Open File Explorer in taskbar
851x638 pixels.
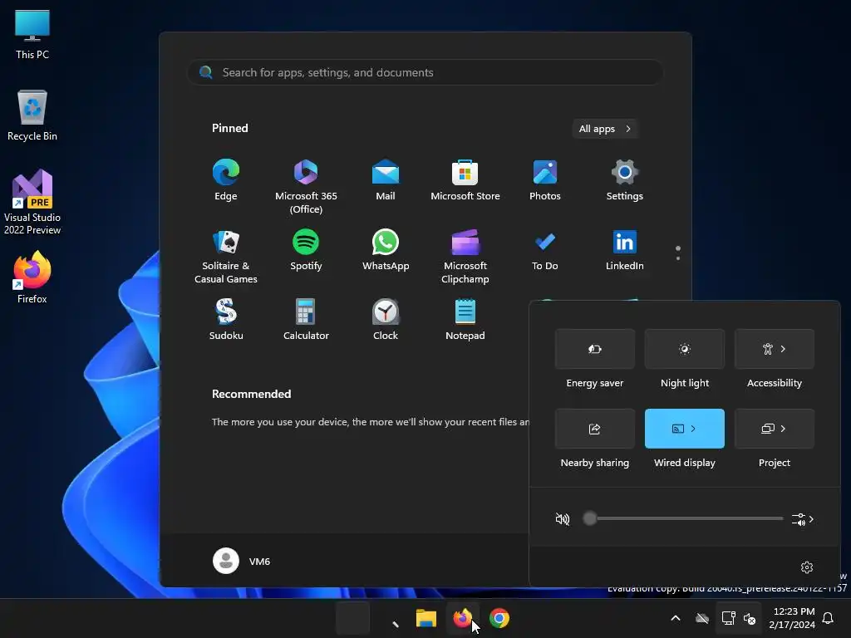pyautogui.click(x=426, y=618)
